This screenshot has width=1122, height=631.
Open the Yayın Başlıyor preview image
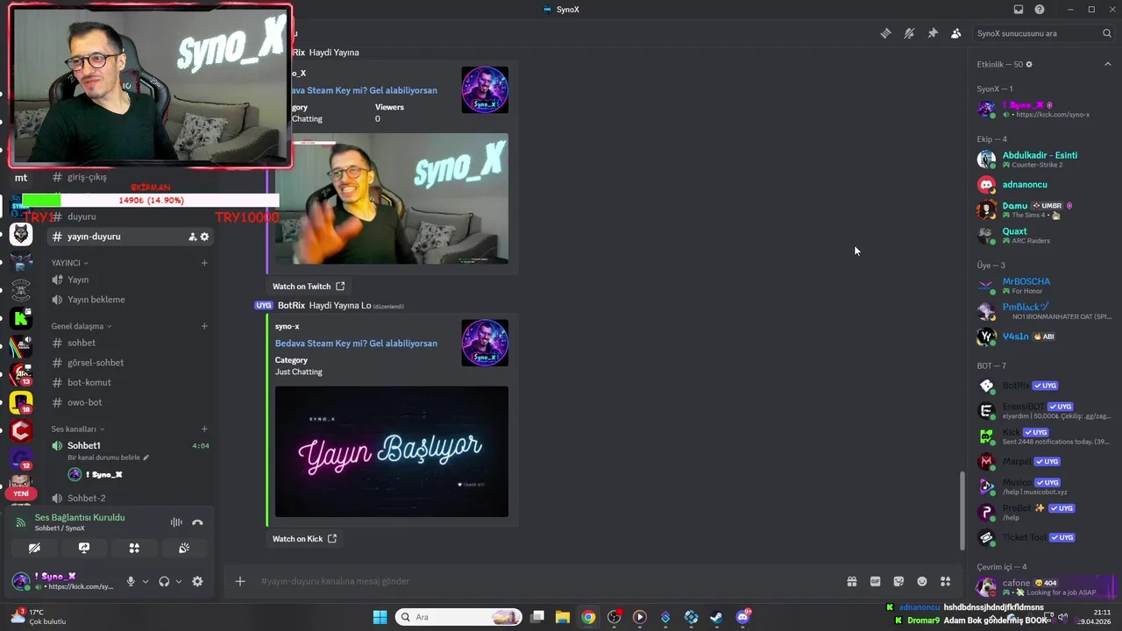click(392, 451)
